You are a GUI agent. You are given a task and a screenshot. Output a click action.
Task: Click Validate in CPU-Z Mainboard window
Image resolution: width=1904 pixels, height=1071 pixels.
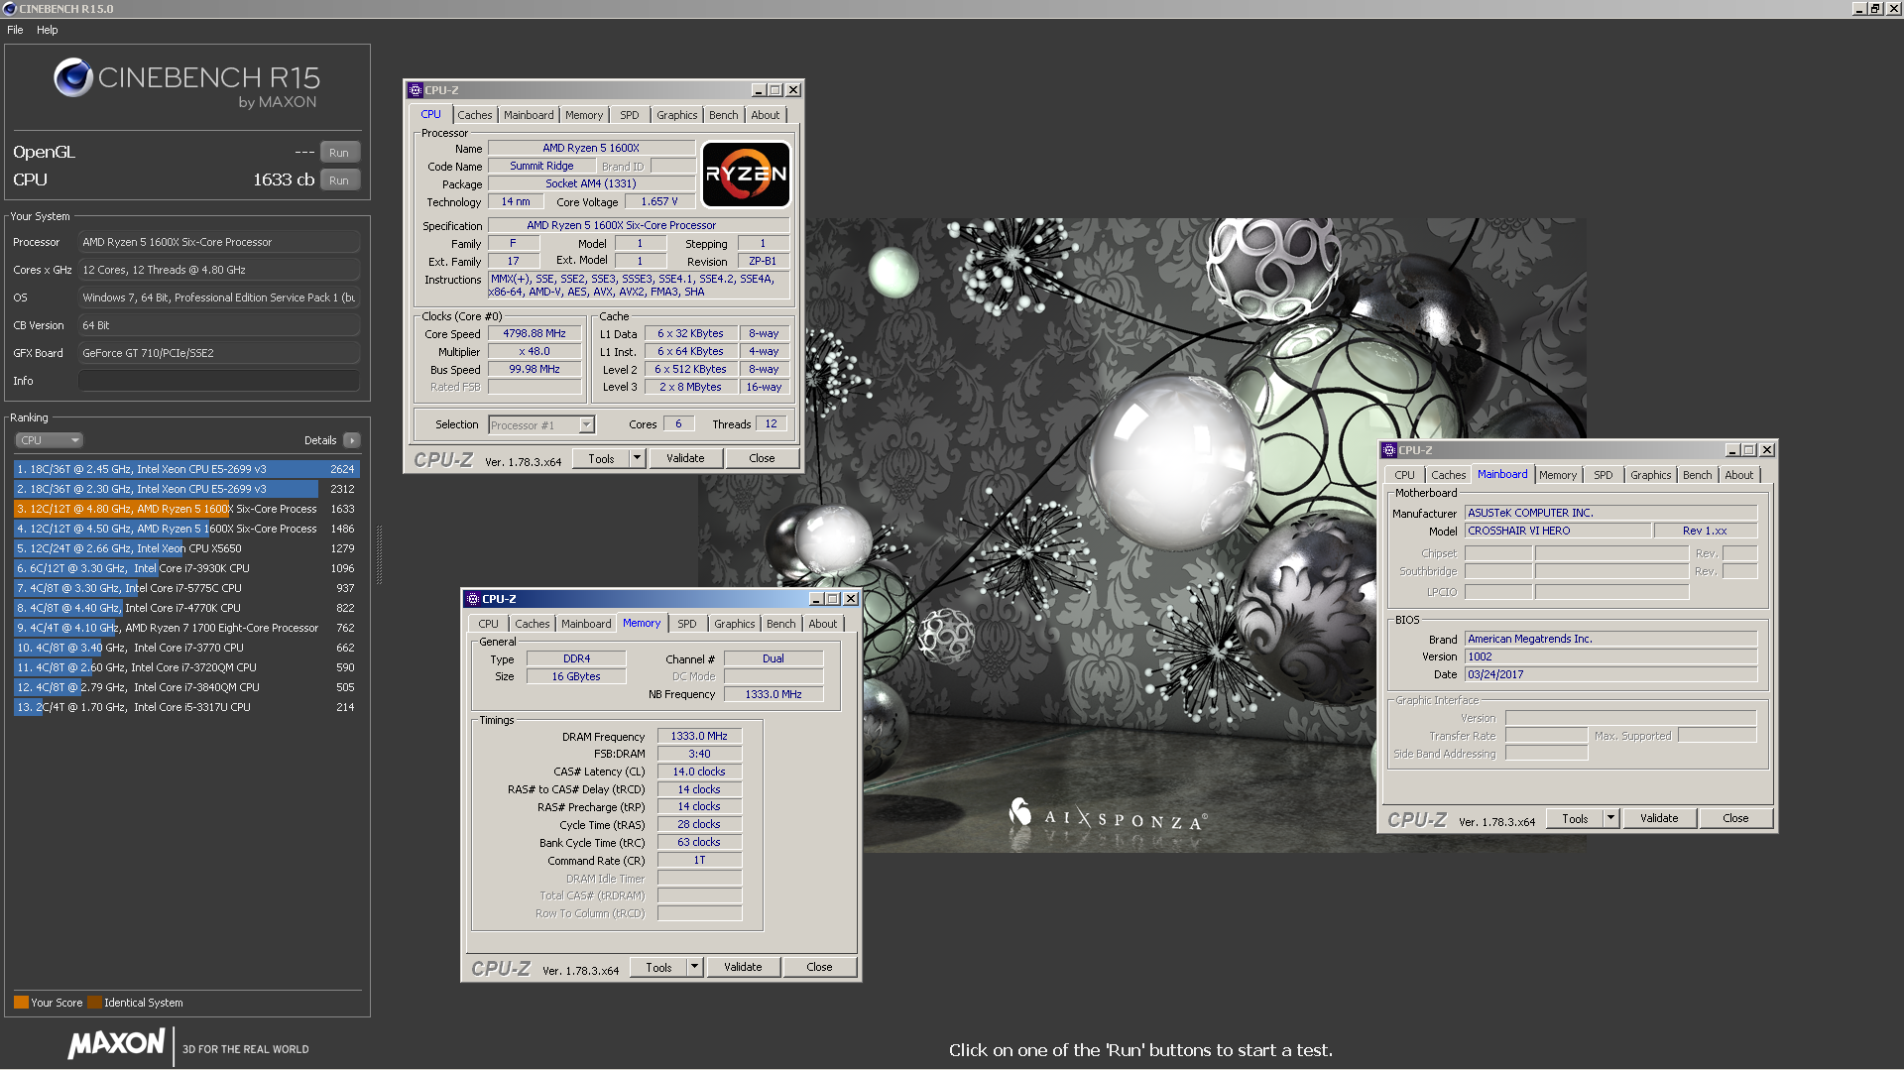(x=1659, y=818)
